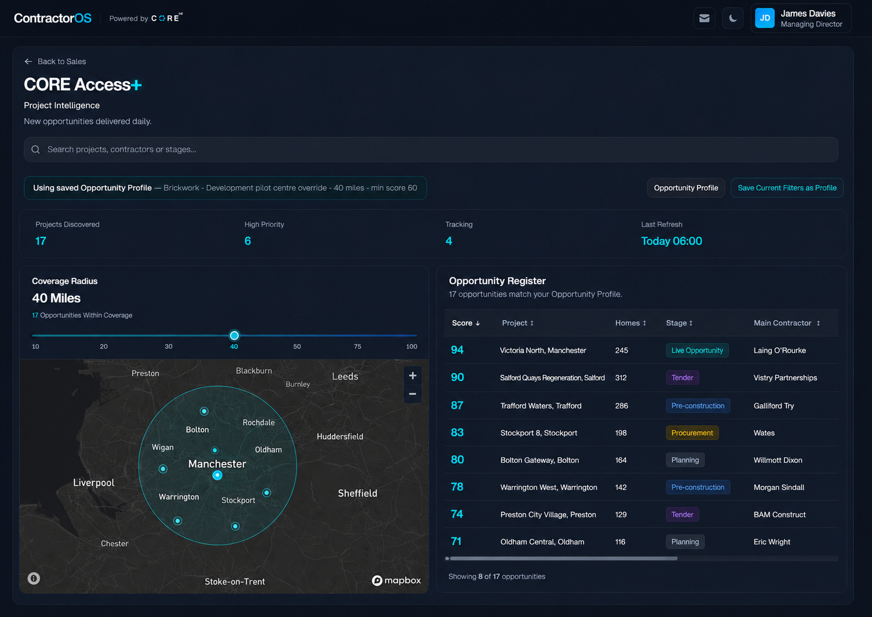Viewport: 872px width, 617px height.
Task: Click the Live Opportunity stage badge
Action: click(697, 350)
